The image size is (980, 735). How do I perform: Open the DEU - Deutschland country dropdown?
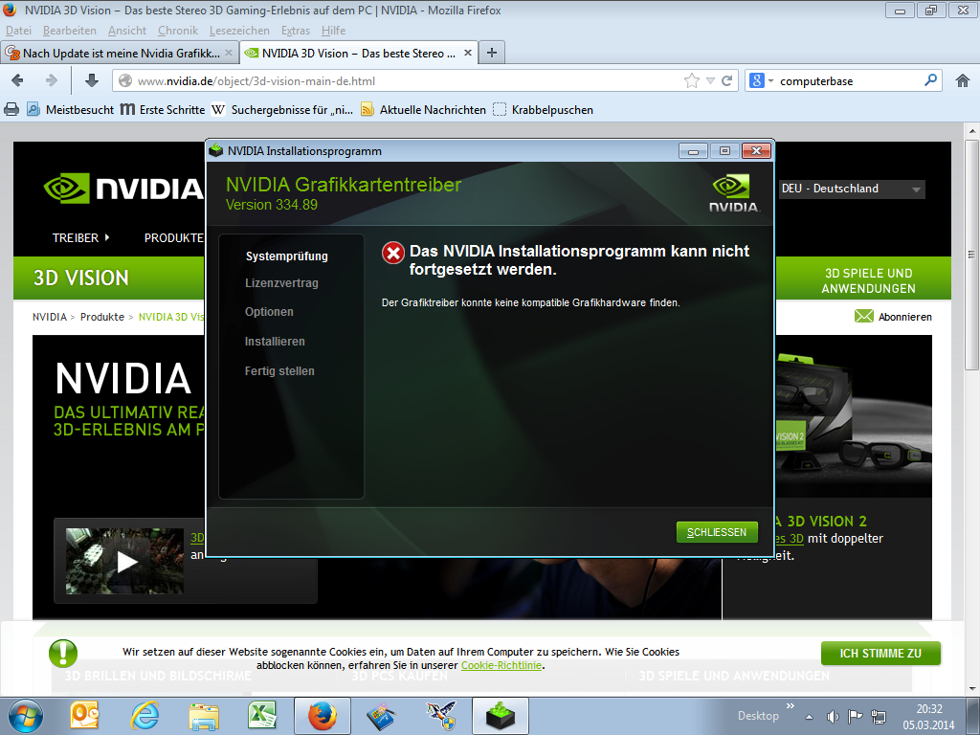pos(853,189)
